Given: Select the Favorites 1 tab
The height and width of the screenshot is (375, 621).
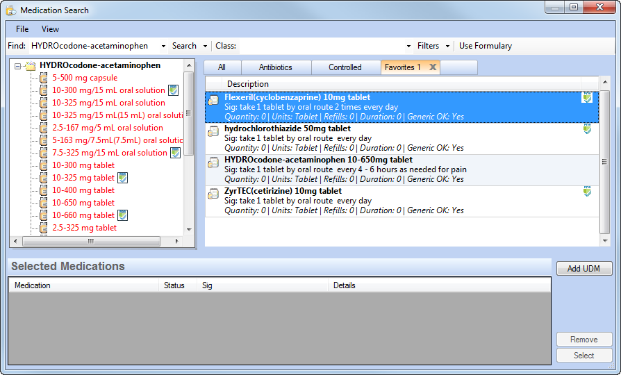Looking at the screenshot, I should [403, 67].
